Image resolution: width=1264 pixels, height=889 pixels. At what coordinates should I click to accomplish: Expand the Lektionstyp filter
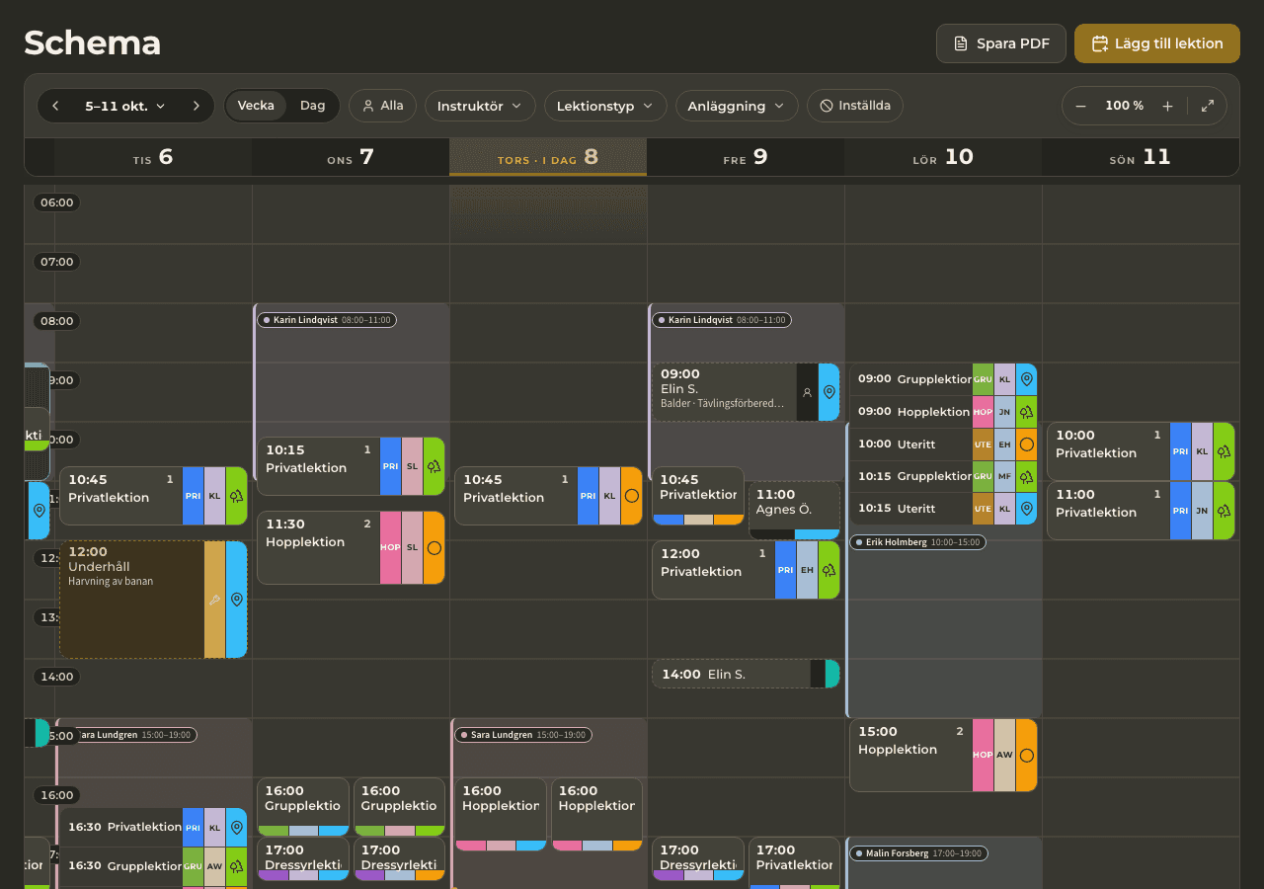tap(605, 106)
